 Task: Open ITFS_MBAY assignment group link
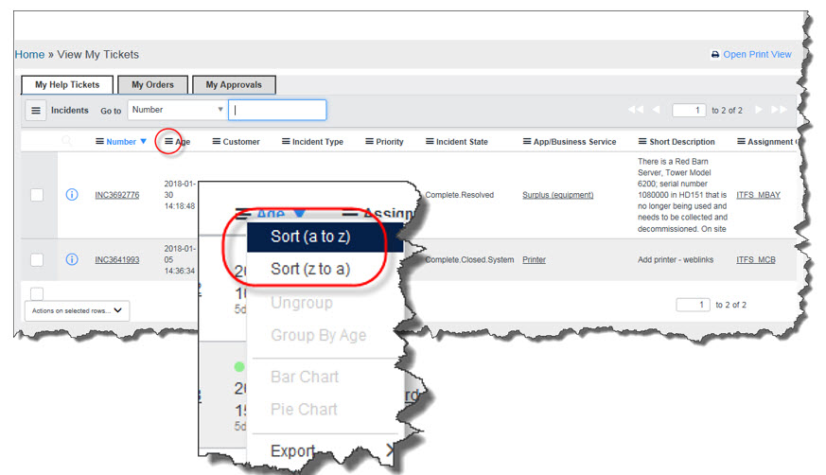[x=759, y=195]
